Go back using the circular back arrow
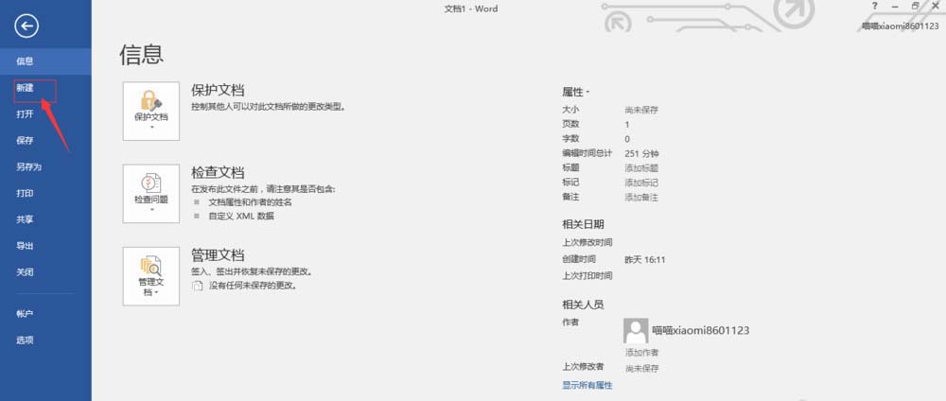946x401 pixels. click(x=27, y=26)
